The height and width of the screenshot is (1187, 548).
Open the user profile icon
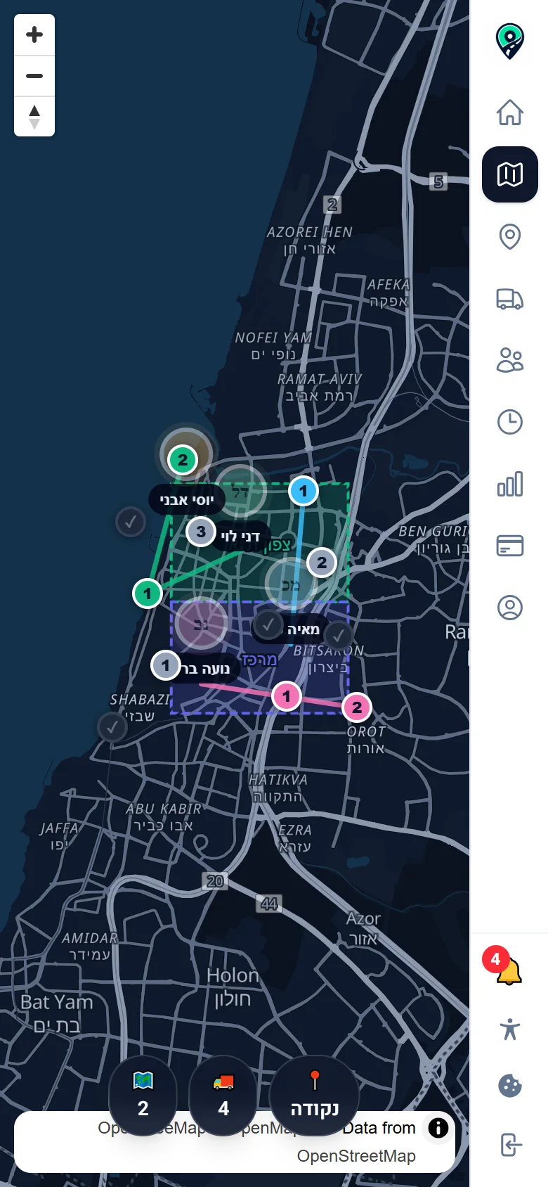tap(510, 608)
